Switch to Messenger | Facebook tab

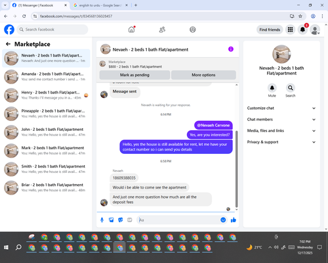coord(39,5)
